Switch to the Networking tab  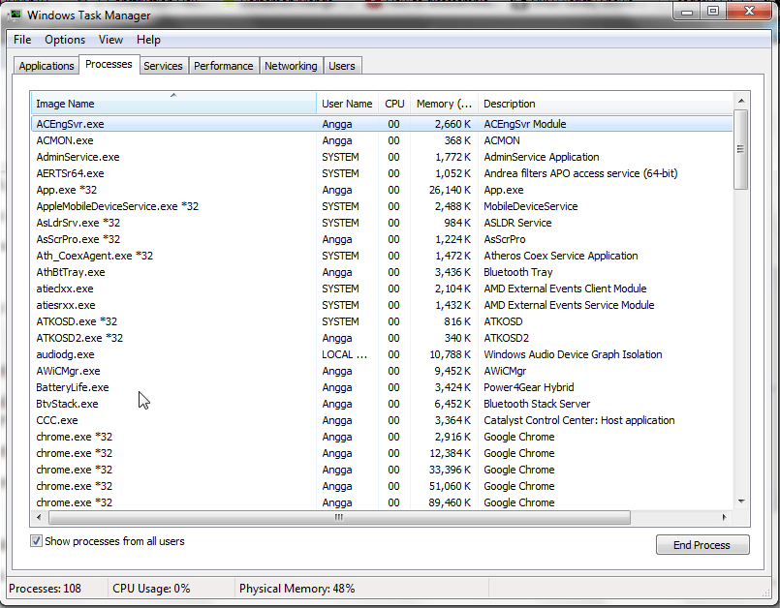click(x=291, y=66)
